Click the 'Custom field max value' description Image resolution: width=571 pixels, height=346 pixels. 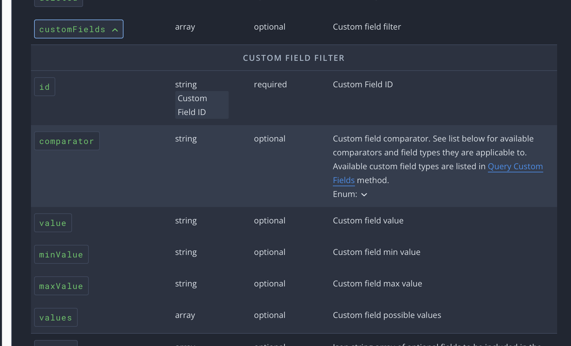(x=377, y=284)
